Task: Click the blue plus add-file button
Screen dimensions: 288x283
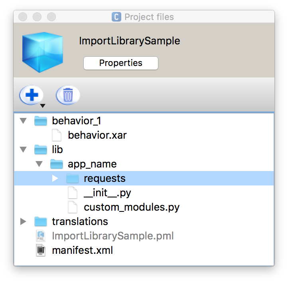Action: [x=32, y=95]
